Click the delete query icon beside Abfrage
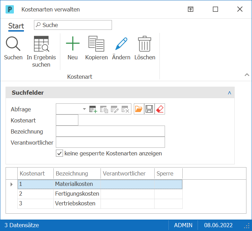The width and height of the screenshot is (252, 231). pos(125,109)
